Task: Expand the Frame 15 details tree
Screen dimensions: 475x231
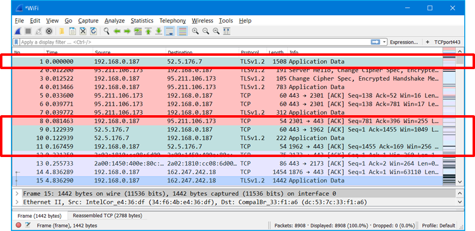Action: (17, 193)
